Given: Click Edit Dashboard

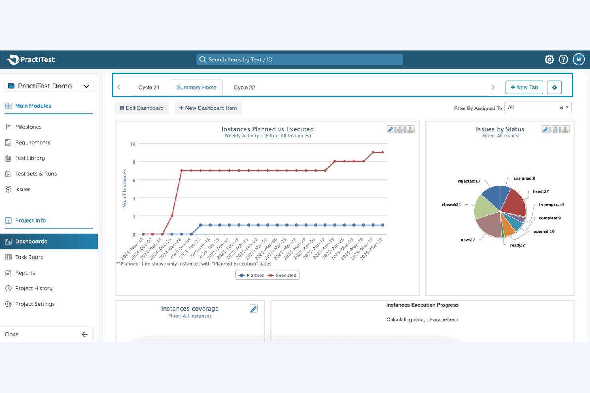Looking at the screenshot, I should pos(142,108).
